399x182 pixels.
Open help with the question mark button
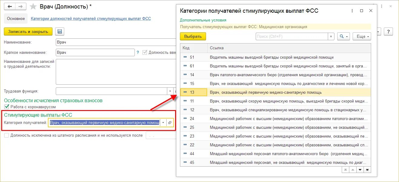[388, 31]
